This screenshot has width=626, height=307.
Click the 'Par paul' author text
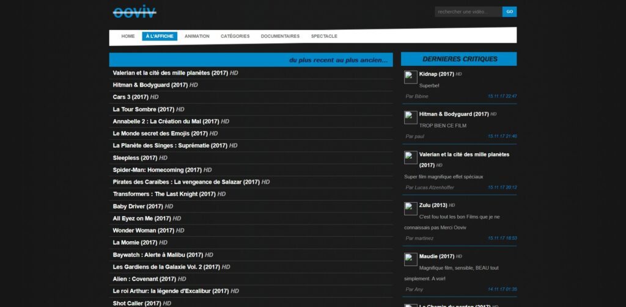[415, 136]
